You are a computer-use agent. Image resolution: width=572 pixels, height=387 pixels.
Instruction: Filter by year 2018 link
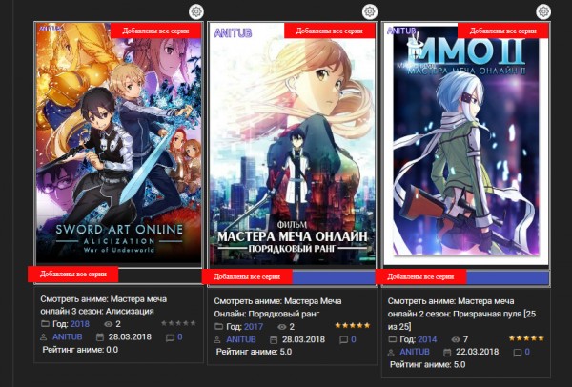[x=79, y=324]
